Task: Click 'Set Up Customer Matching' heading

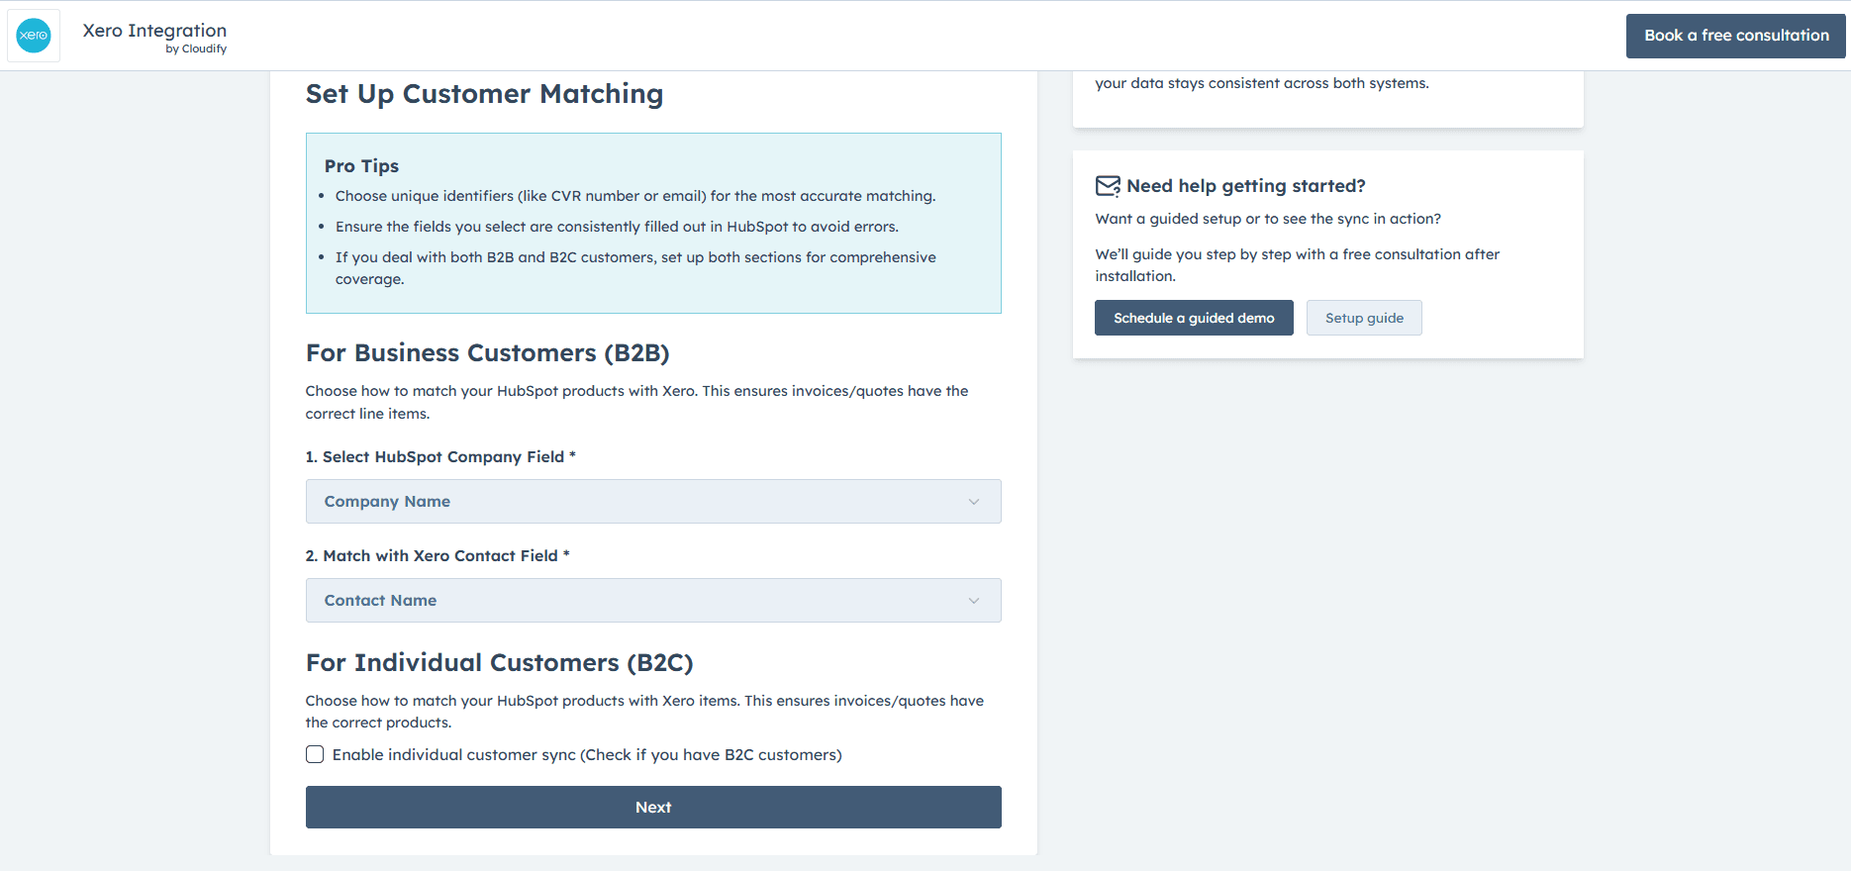Action: 484,94
